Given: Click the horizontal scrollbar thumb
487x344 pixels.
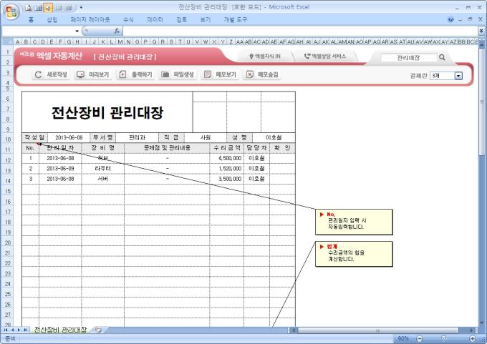Looking at the screenshot, I should click(x=378, y=330).
